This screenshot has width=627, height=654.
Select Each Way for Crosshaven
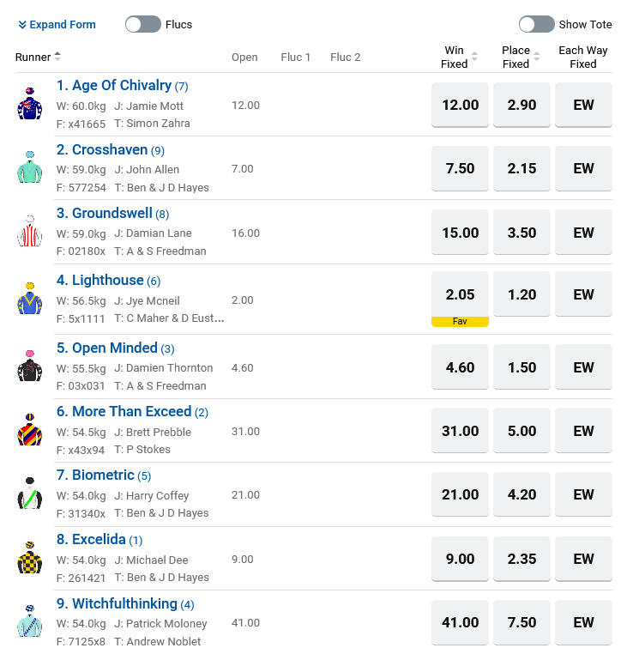583,168
